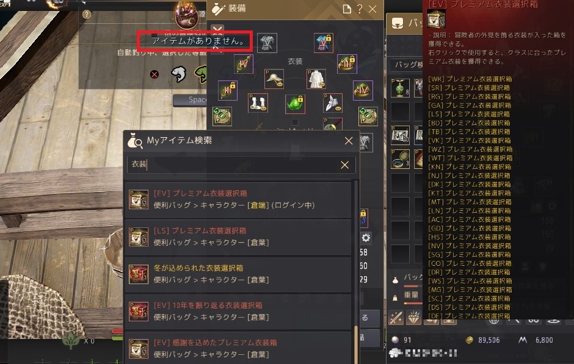Image resolution: width=574 pixels, height=364 pixels.
Task: Click the 重量 weight gauge bar
Action: tap(413, 304)
